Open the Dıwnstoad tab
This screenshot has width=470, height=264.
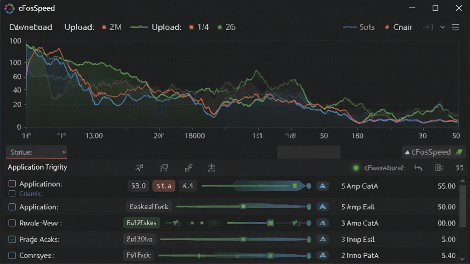[x=31, y=27]
